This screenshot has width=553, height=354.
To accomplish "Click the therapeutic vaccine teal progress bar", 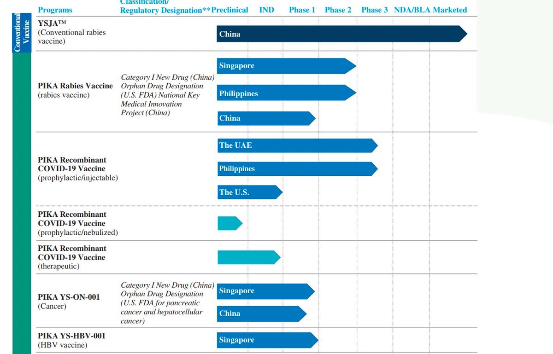I will [249, 257].
